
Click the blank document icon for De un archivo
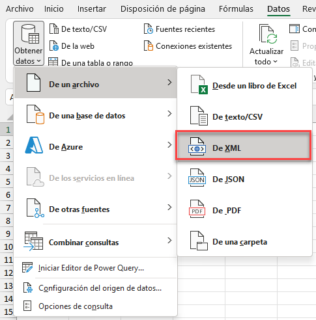[x=33, y=83]
